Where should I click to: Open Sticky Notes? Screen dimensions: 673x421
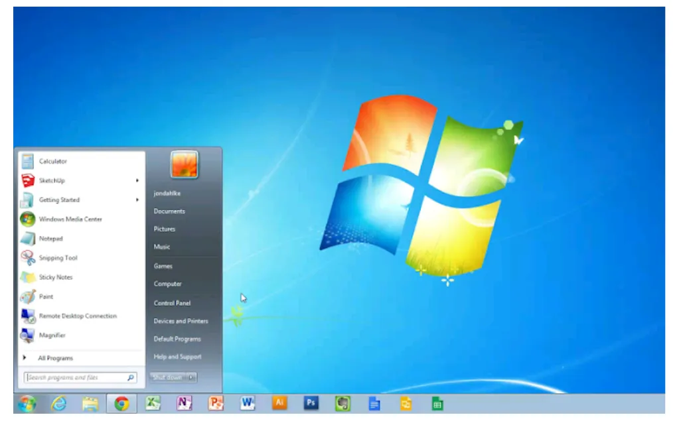81,277
